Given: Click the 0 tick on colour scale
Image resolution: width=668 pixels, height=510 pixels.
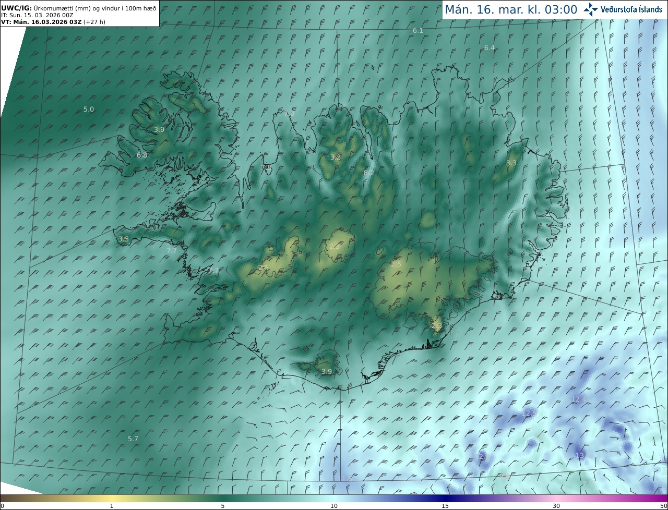Looking at the screenshot, I should point(2,506).
